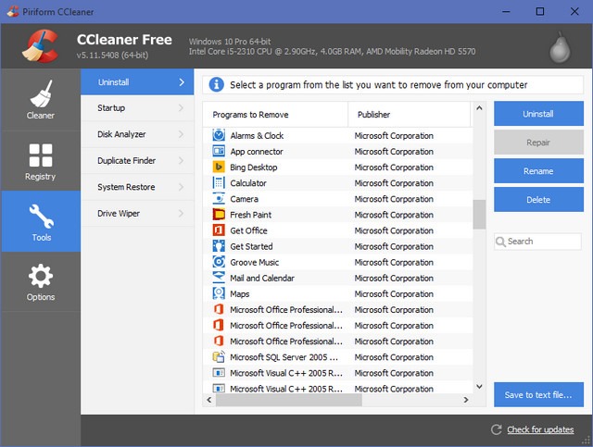Click the Bing Desktop icon

tap(219, 167)
